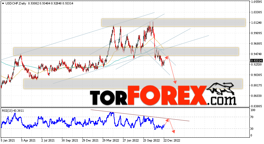Click date label 22 Dec 2022
Viewport: 264px width, 144px height.
[172, 140]
